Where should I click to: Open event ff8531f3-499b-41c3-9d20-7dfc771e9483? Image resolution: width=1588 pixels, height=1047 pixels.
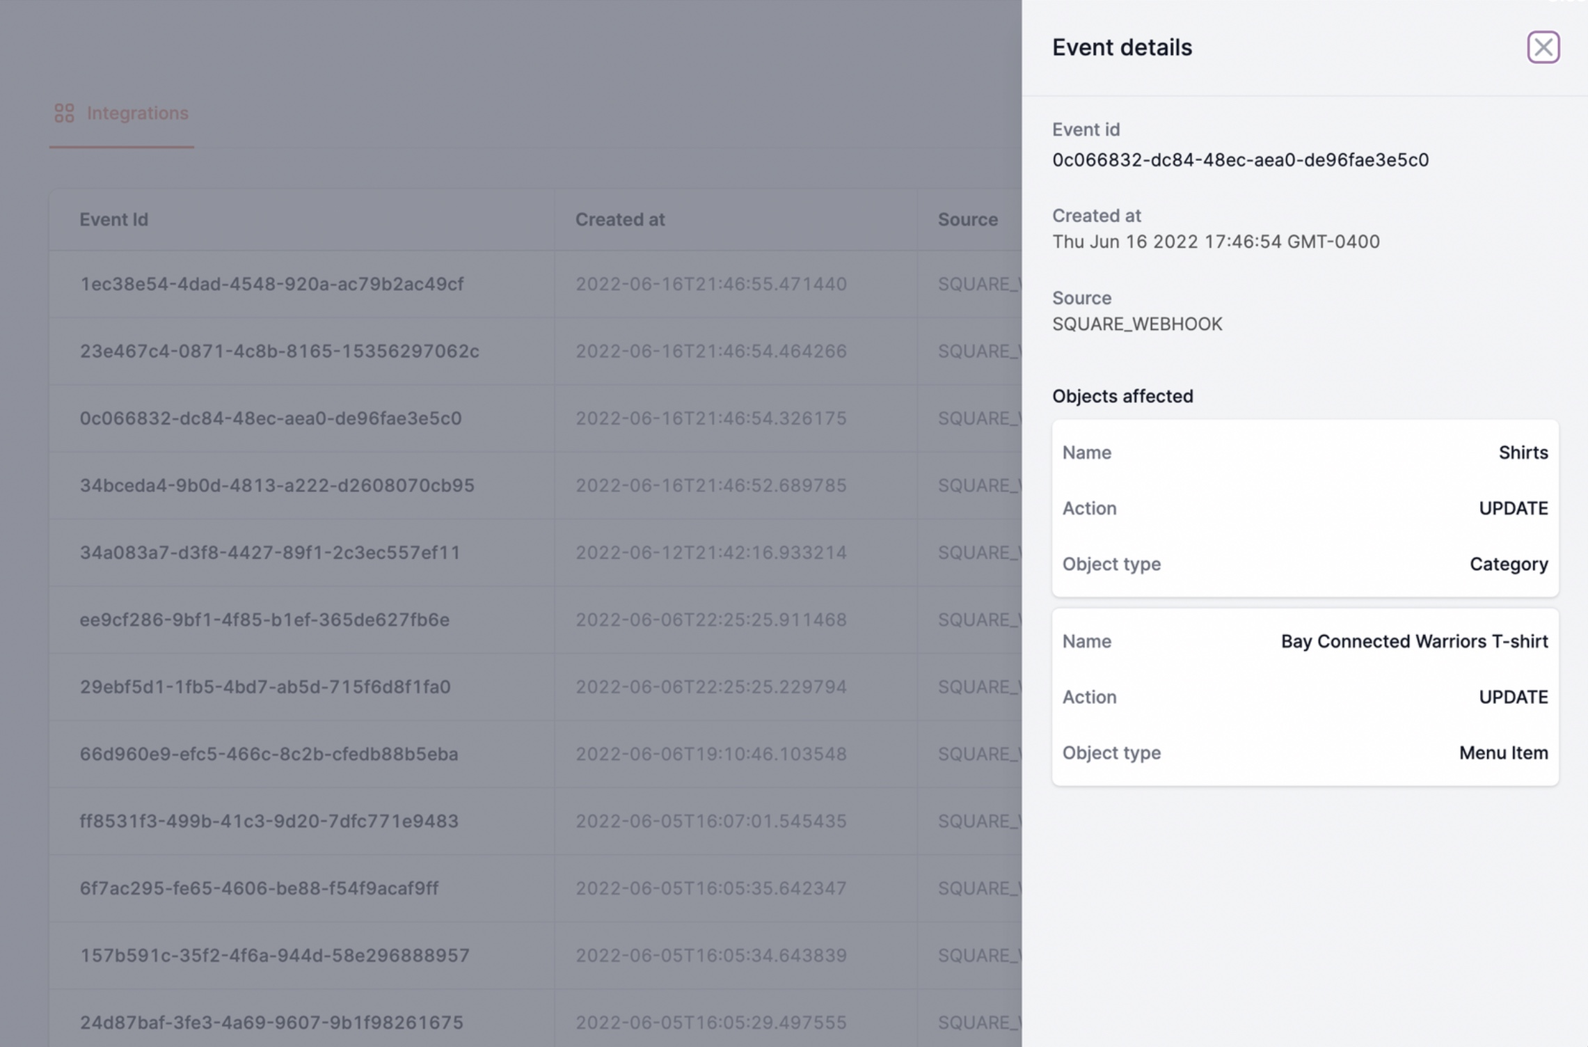[269, 821]
